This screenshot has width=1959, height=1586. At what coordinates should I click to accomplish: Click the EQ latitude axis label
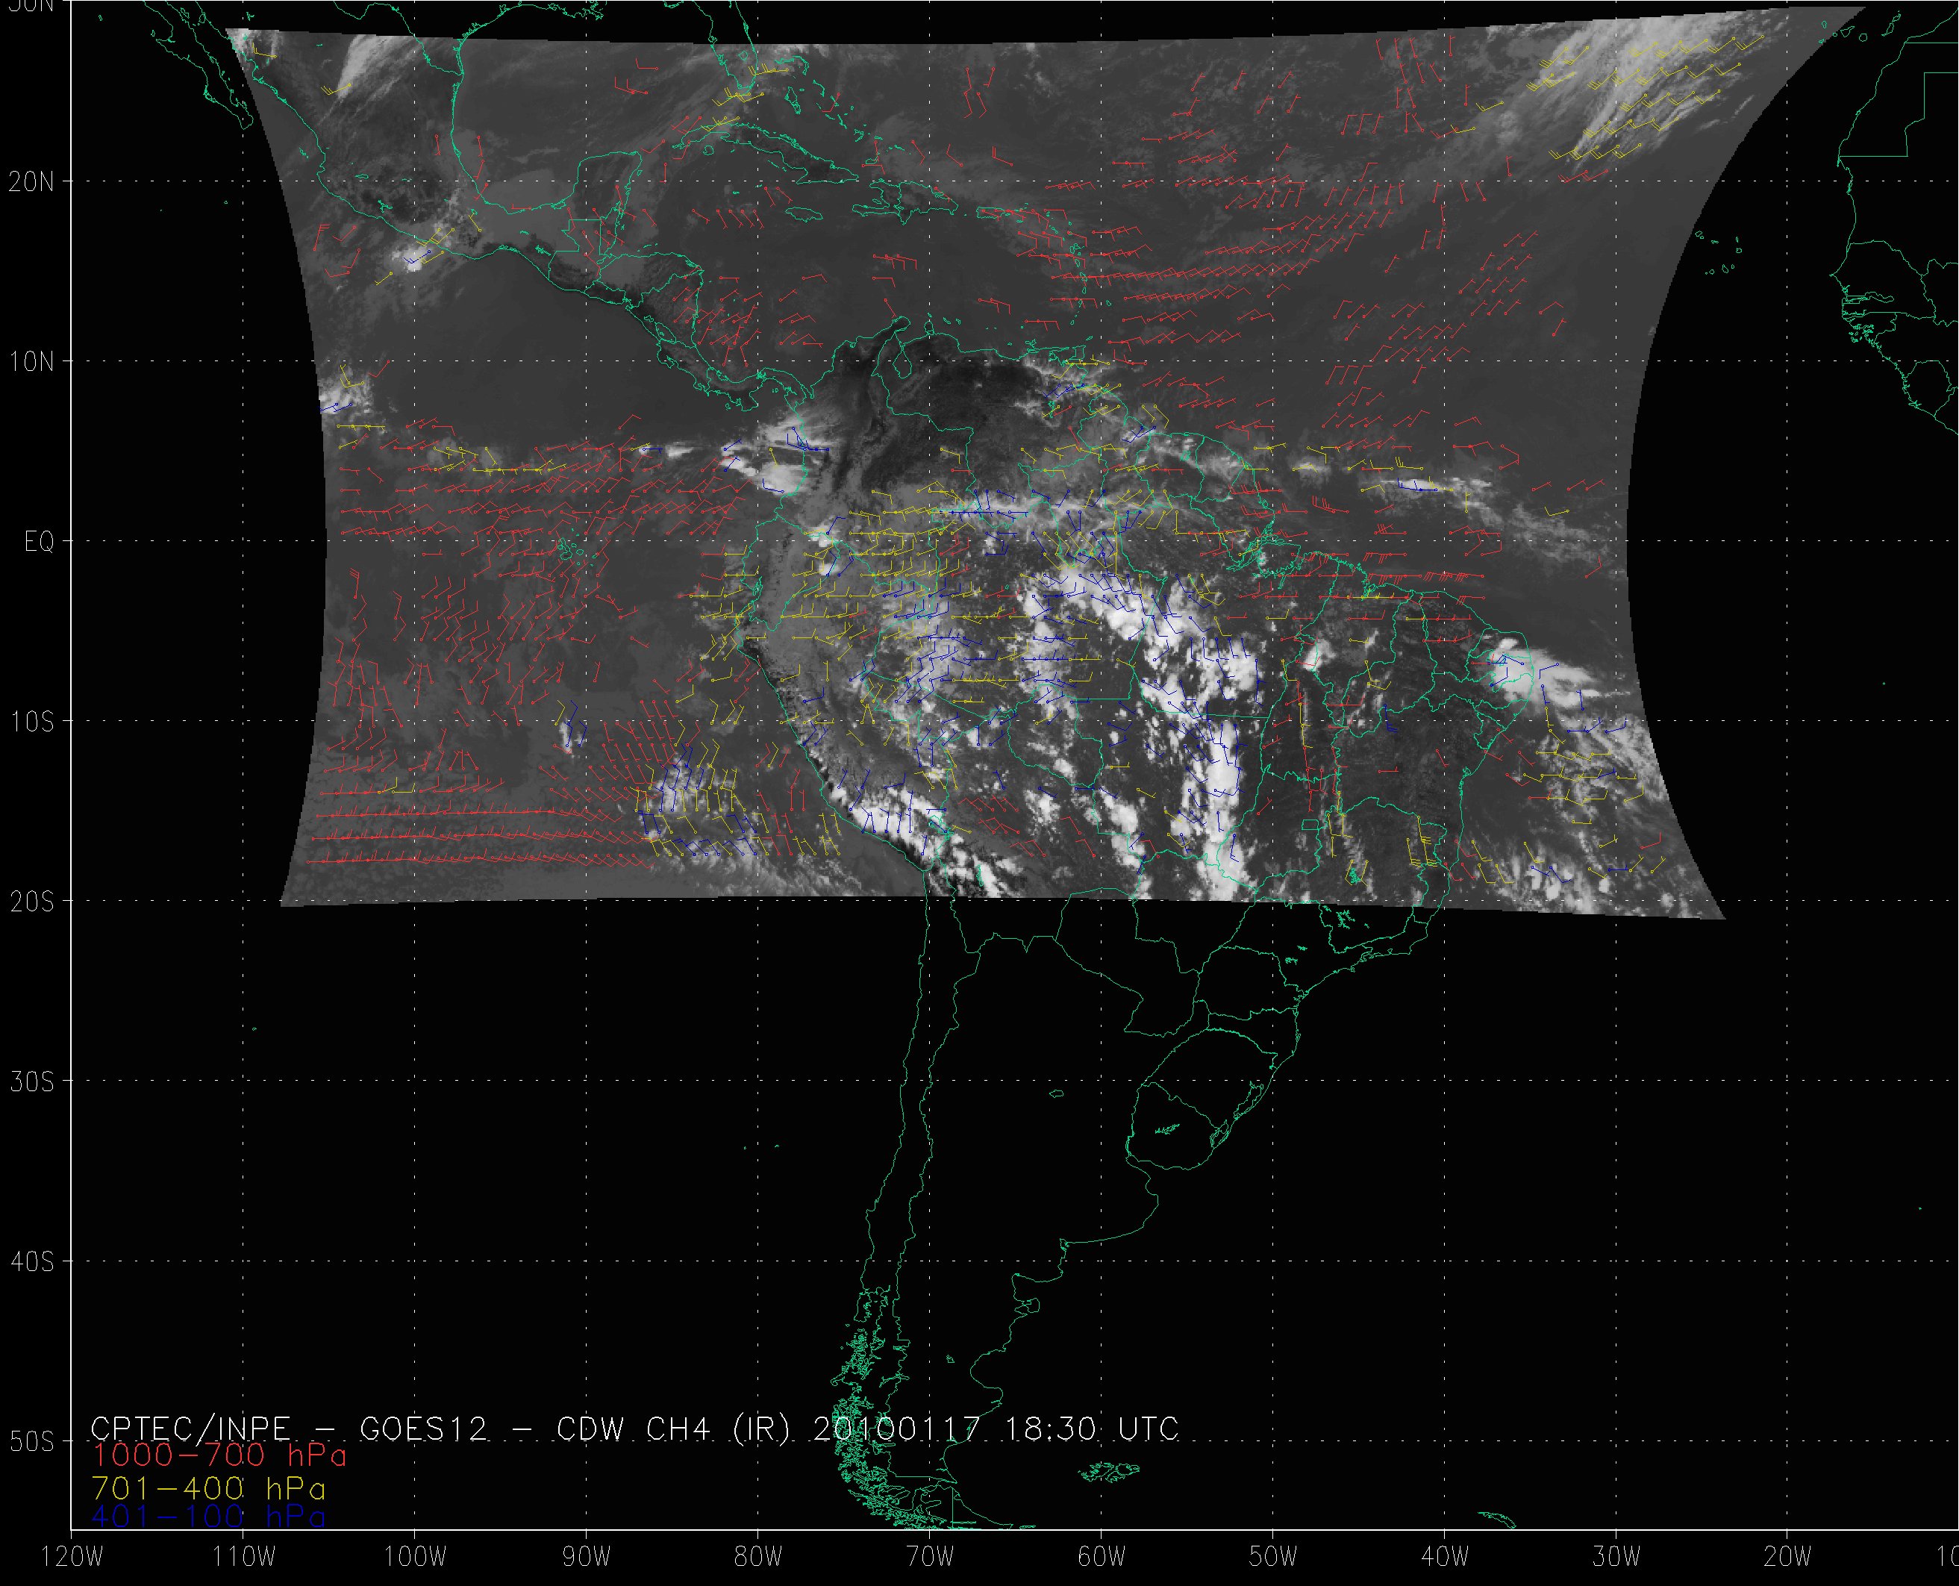click(40, 542)
